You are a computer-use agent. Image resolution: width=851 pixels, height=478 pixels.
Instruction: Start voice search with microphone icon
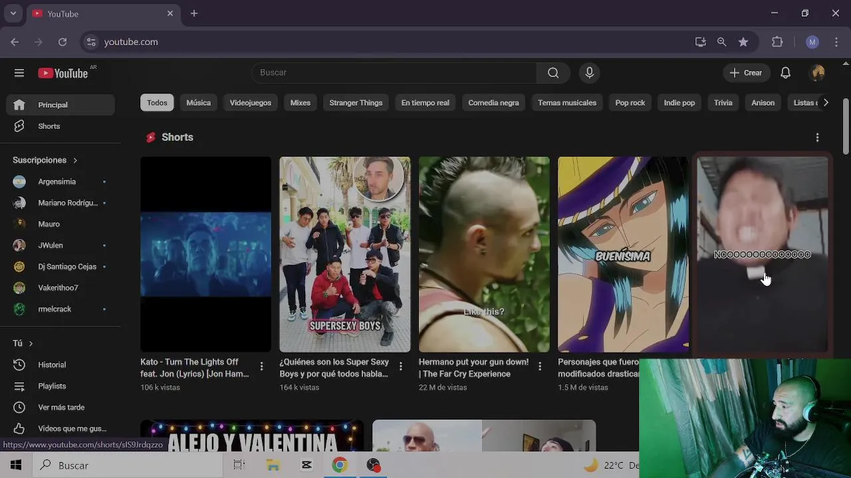pos(589,72)
